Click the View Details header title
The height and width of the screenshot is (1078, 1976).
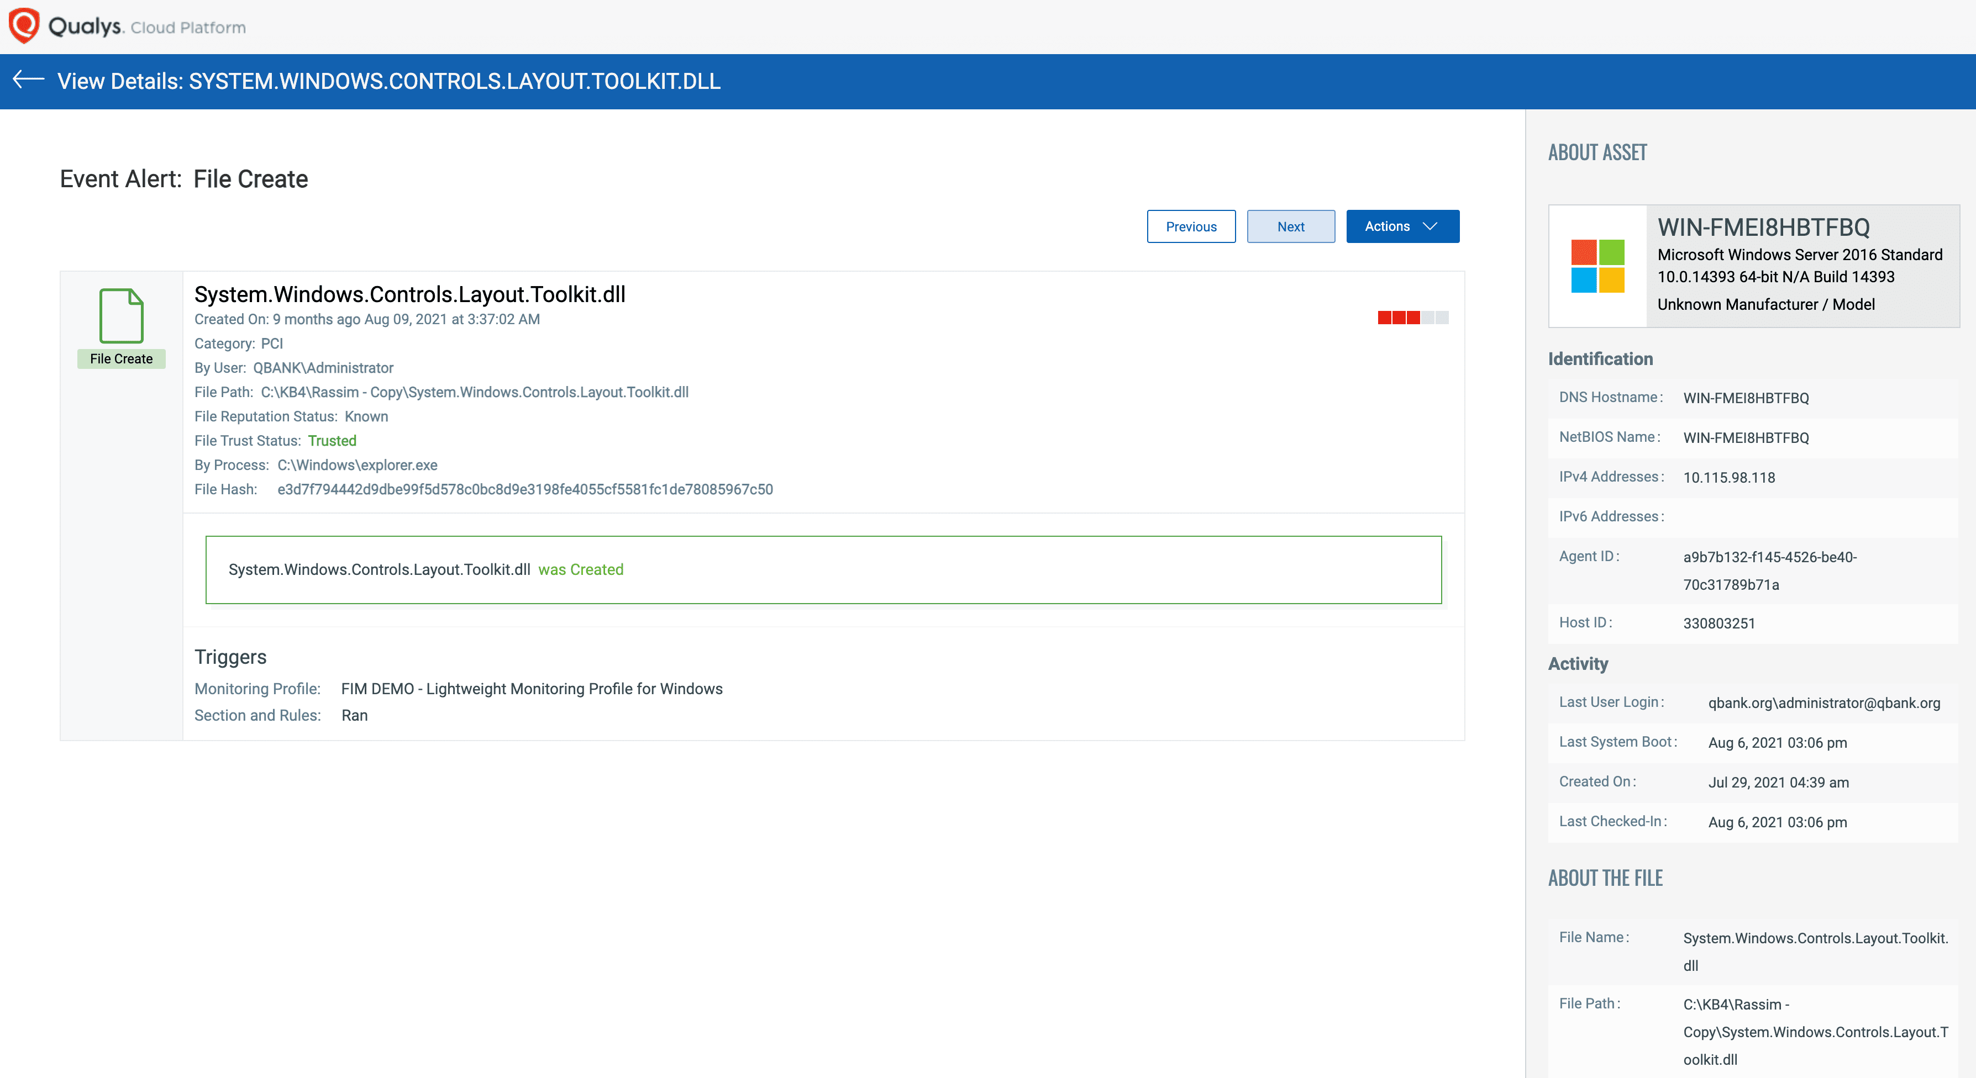coord(389,81)
